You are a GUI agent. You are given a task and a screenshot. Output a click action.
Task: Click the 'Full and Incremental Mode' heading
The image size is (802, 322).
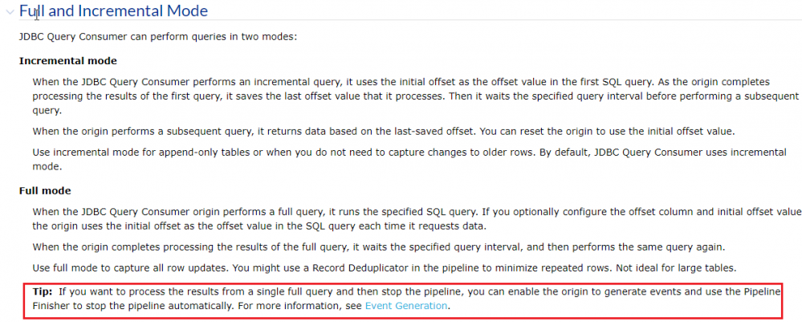113,11
